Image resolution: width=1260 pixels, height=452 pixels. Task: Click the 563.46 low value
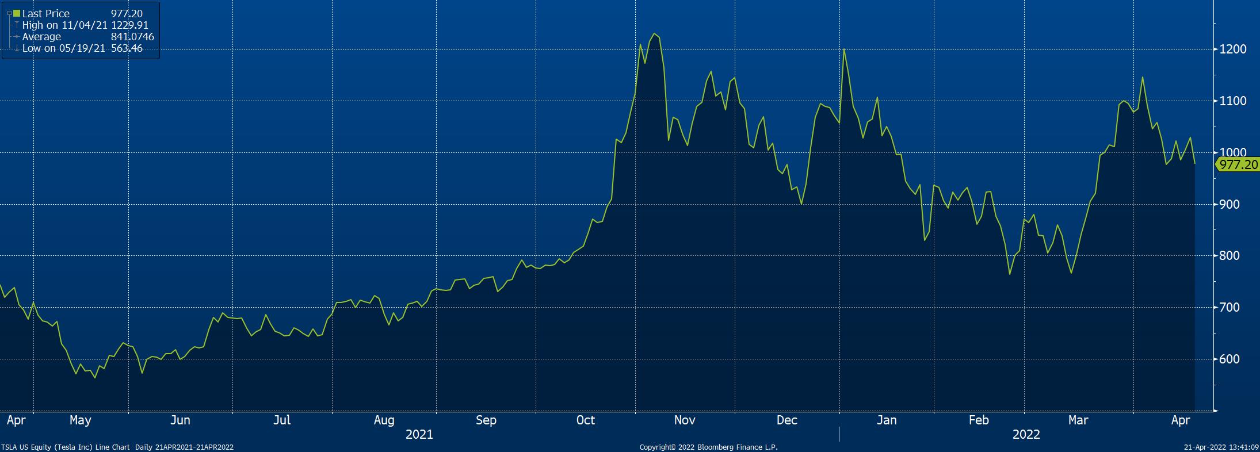coord(127,48)
